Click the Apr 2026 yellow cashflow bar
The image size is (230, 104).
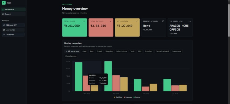(x=124, y=84)
